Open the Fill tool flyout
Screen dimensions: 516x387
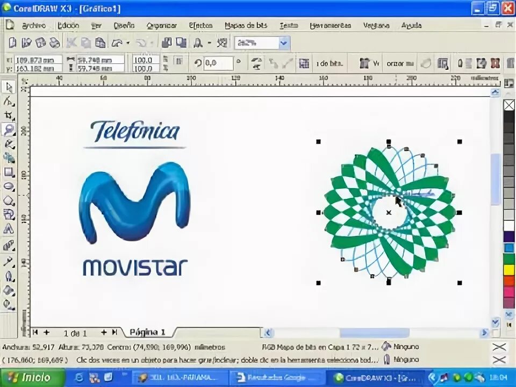click(x=9, y=291)
